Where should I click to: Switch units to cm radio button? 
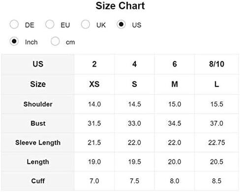(55, 41)
